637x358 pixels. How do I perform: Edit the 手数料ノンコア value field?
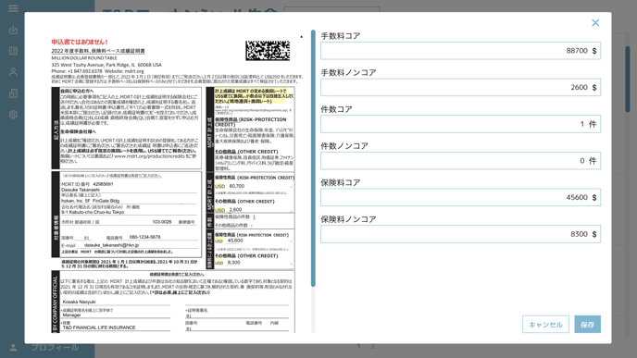pos(460,87)
